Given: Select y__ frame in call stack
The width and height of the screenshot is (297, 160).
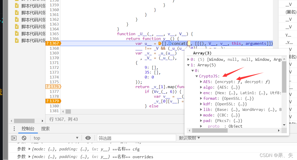Looking at the screenshot, I should tap(288, 35).
